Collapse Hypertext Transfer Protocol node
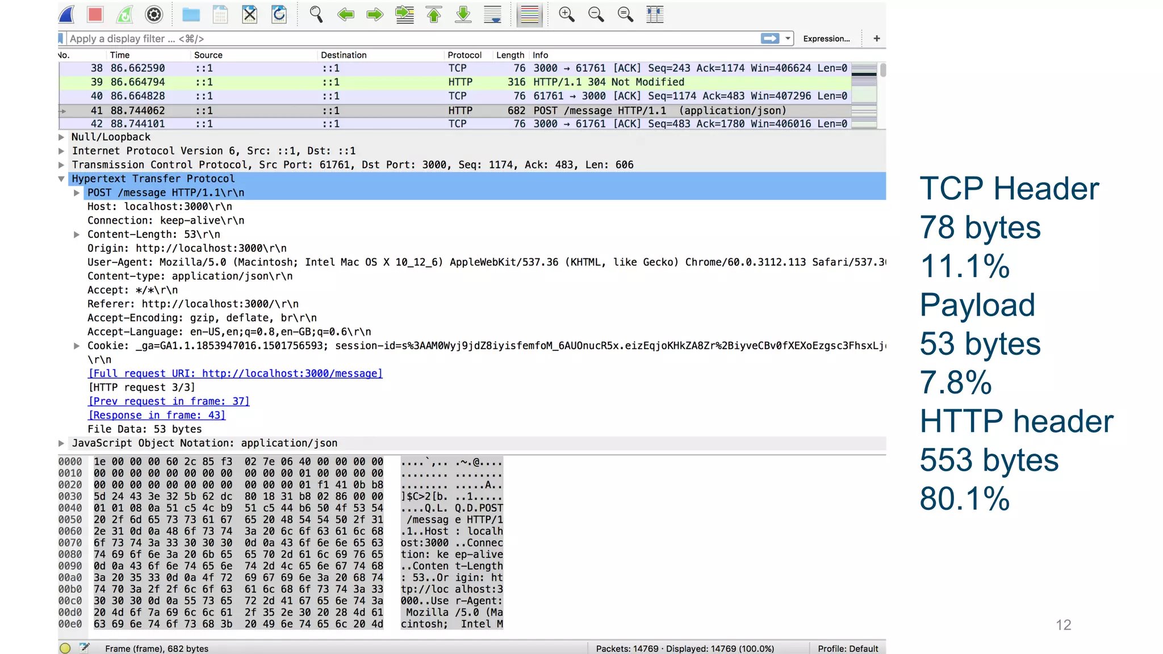1163x654 pixels. (x=61, y=179)
